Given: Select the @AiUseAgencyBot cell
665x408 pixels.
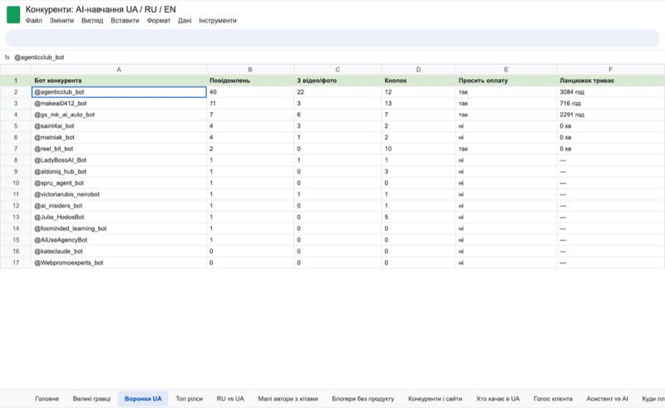Looking at the screenshot, I should tap(119, 239).
